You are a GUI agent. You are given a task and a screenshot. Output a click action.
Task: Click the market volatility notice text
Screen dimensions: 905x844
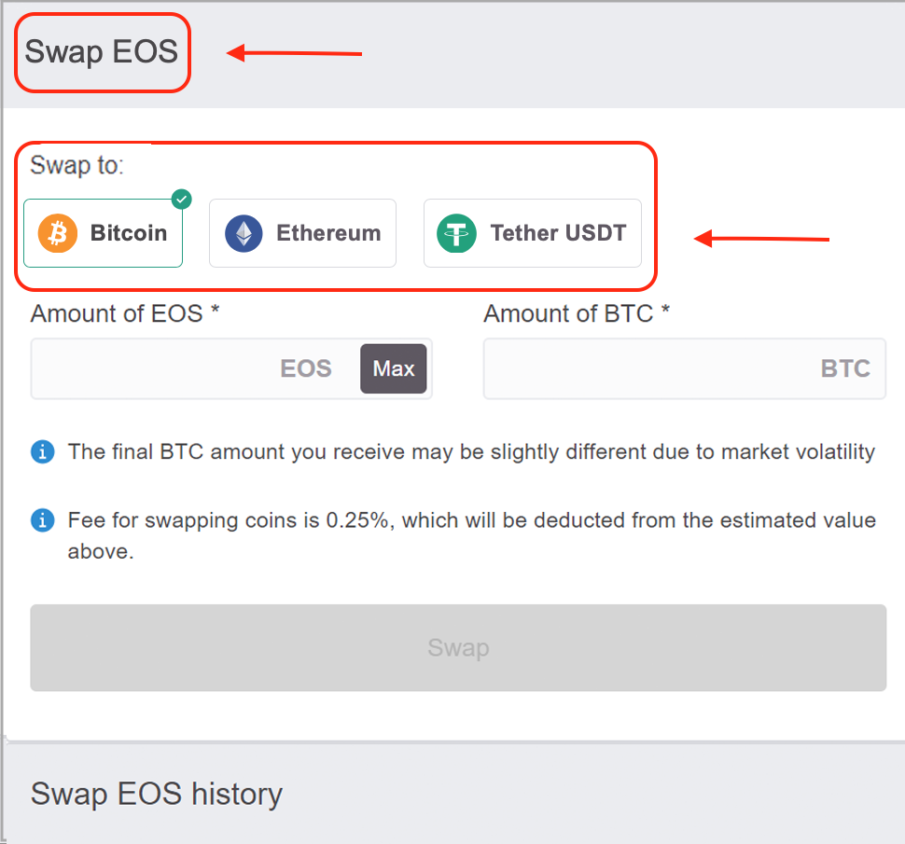click(x=471, y=452)
